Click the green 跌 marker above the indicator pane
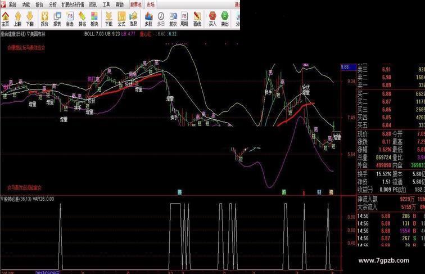 (284, 192)
